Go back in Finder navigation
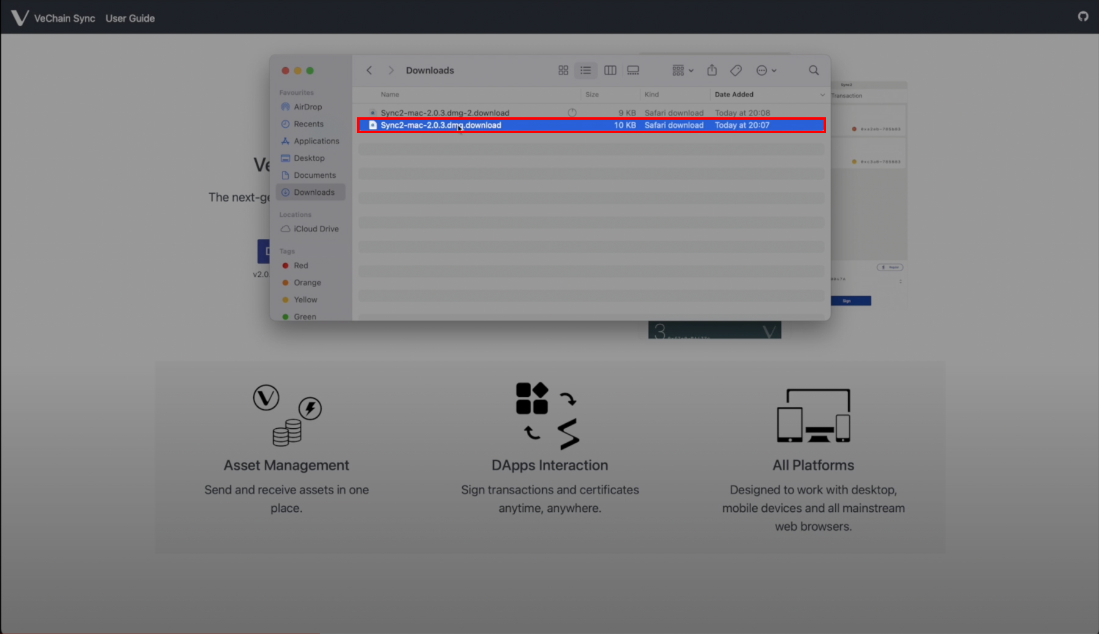The height and width of the screenshot is (634, 1099). (369, 70)
